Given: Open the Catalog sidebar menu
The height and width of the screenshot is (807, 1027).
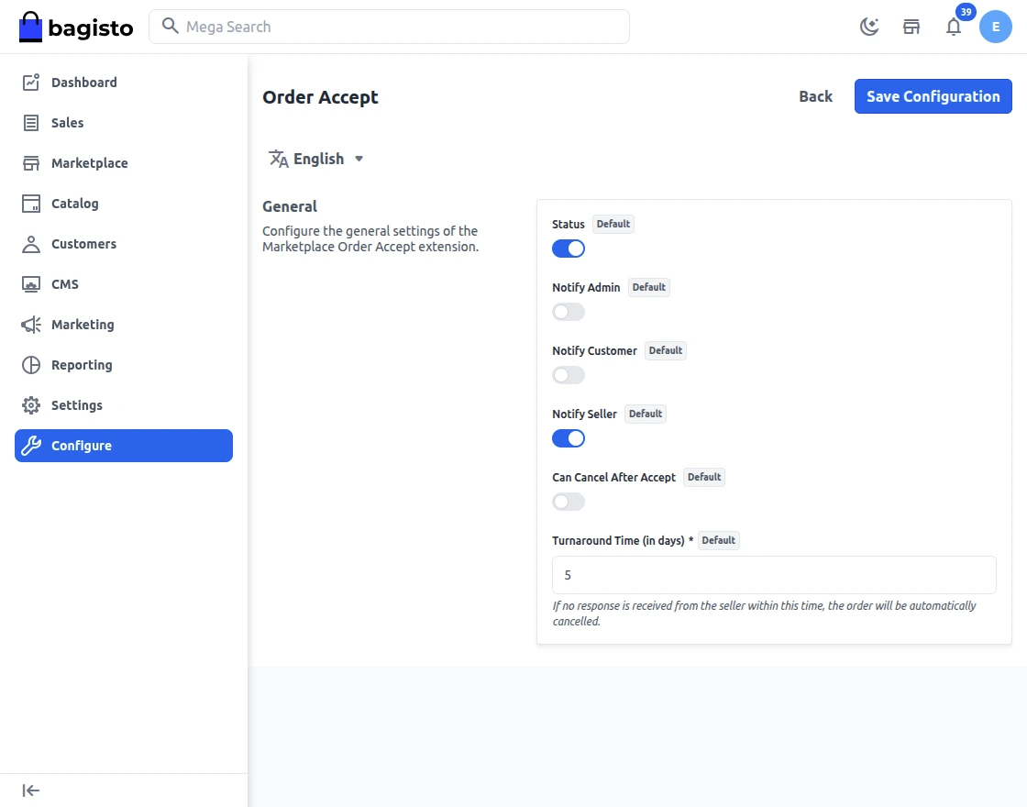Looking at the screenshot, I should (x=74, y=204).
